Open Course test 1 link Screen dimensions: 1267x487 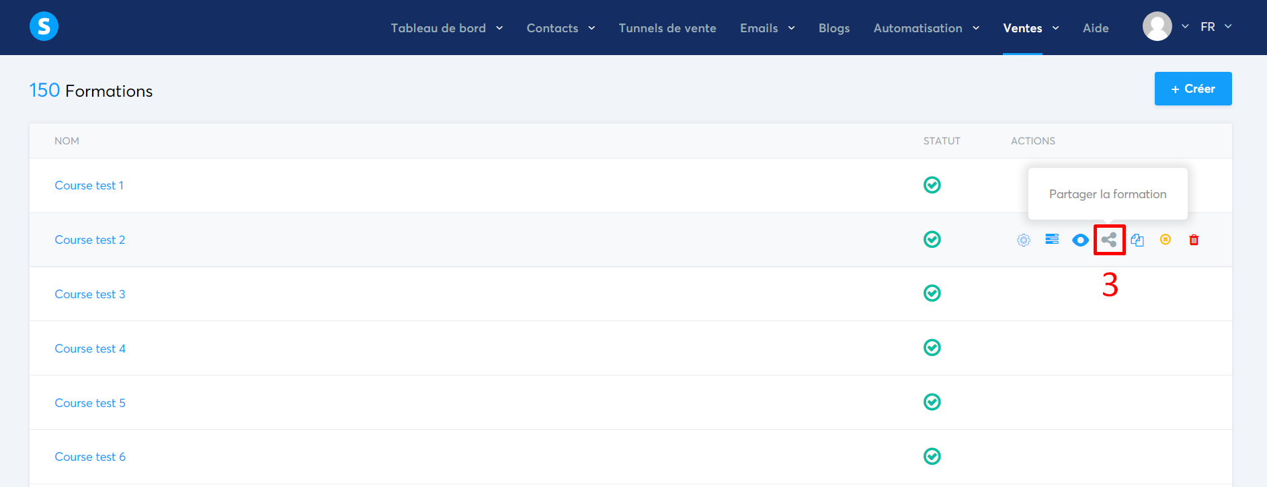point(89,185)
